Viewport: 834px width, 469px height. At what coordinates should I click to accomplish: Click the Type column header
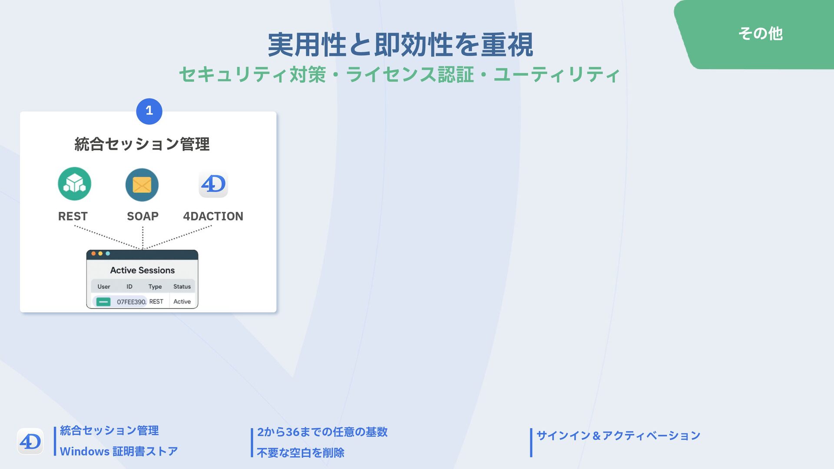155,287
